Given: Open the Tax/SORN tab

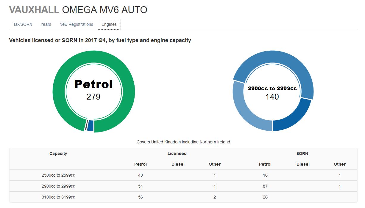Looking at the screenshot, I should click(23, 24).
